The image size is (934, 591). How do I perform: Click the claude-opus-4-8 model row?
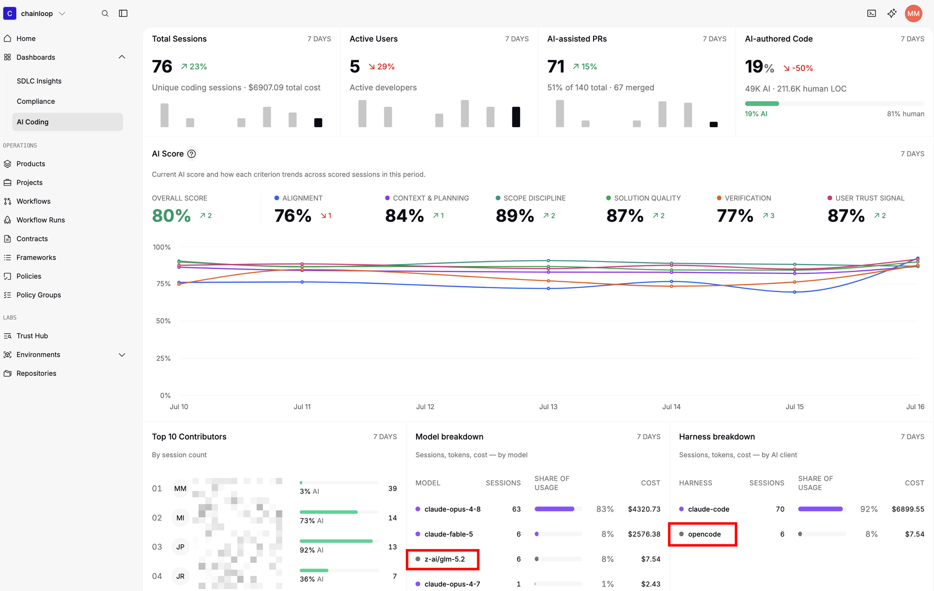(x=538, y=509)
